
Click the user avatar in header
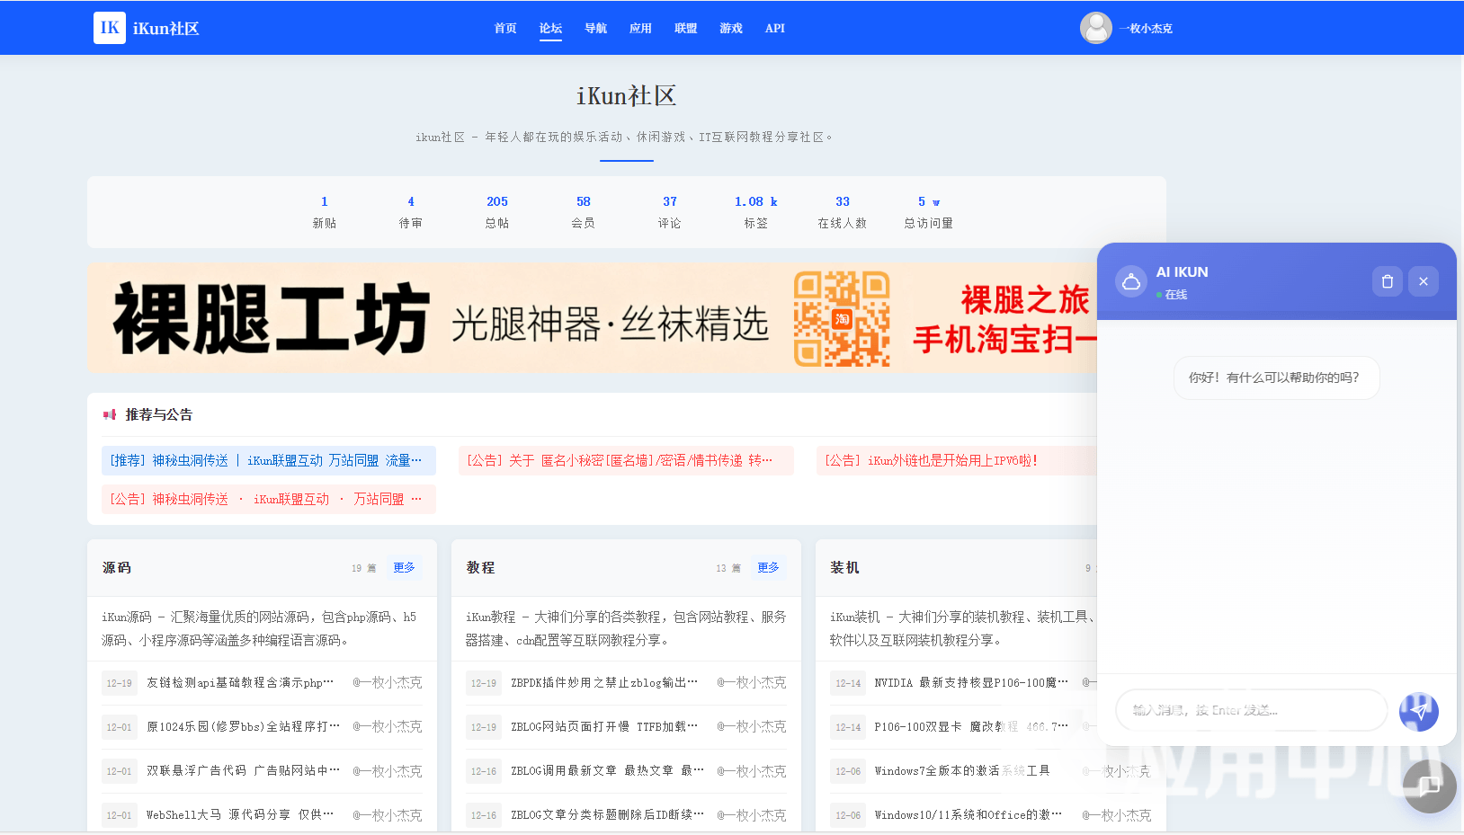pyautogui.click(x=1095, y=28)
